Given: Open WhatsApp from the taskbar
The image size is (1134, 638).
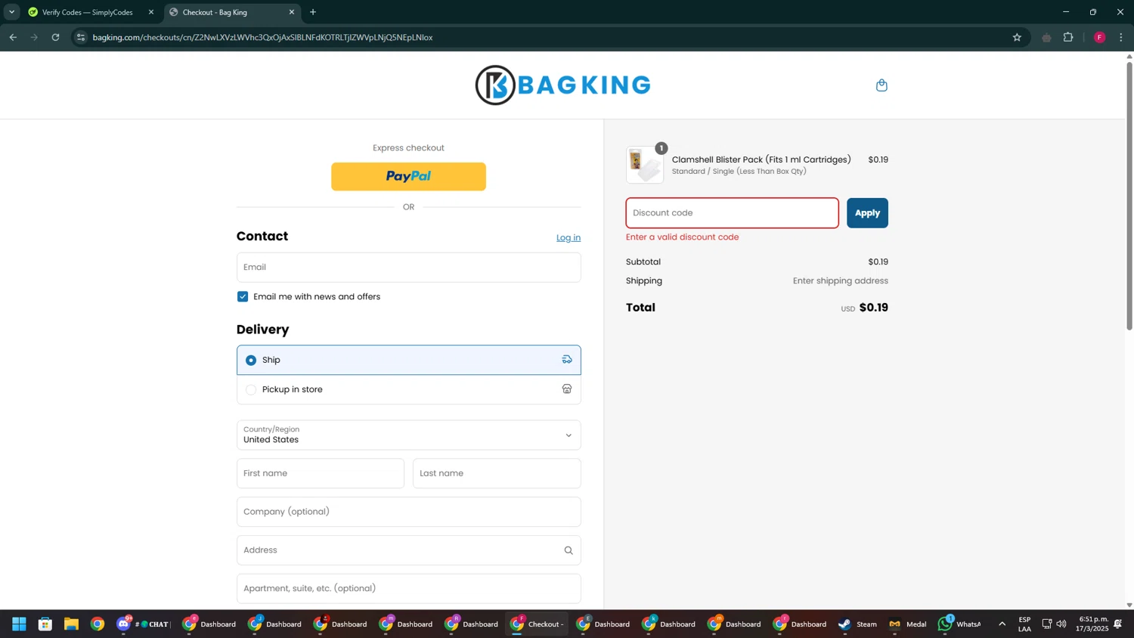Looking at the screenshot, I should click(x=959, y=624).
